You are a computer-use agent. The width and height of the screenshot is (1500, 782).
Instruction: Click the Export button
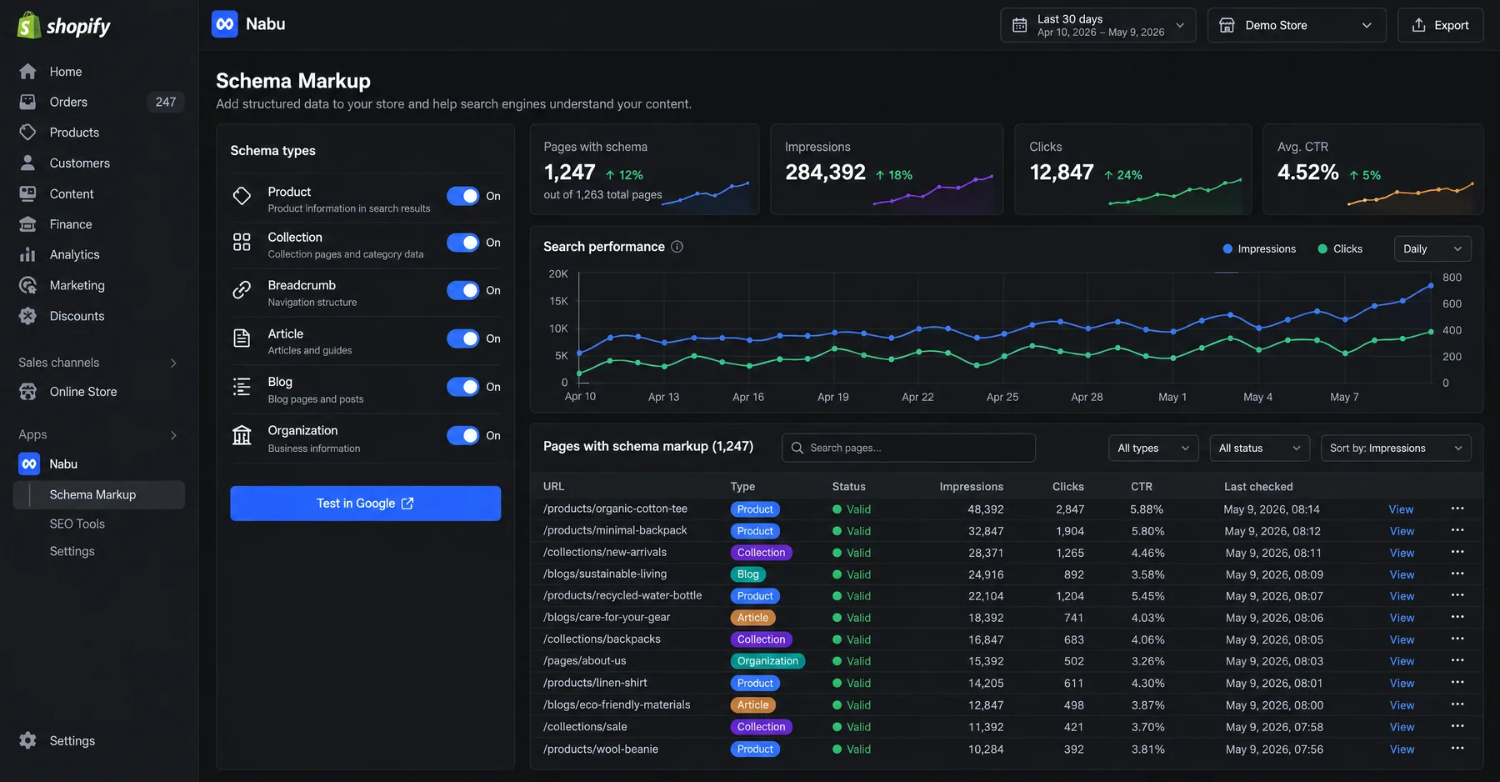point(1440,25)
